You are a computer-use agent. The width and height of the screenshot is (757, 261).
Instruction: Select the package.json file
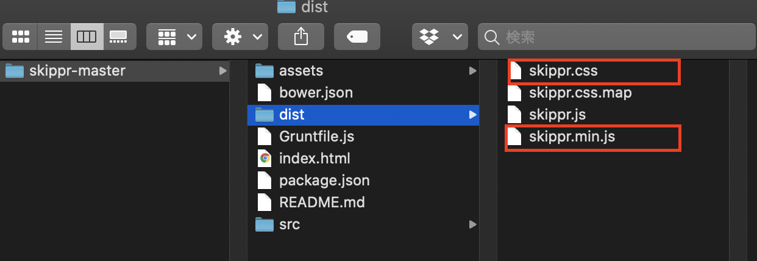363,181
